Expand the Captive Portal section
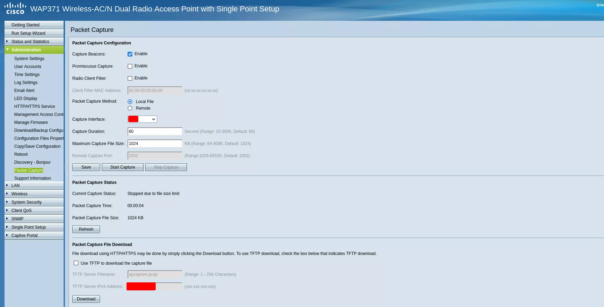Screen dimensions: 604x307 pyautogui.click(x=7, y=235)
